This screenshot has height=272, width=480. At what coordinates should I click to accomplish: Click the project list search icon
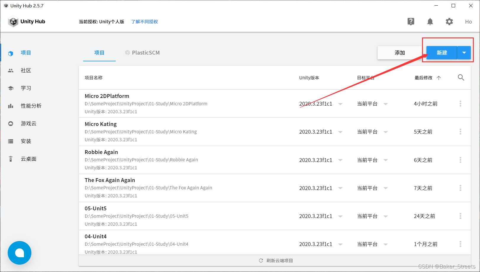point(461,78)
